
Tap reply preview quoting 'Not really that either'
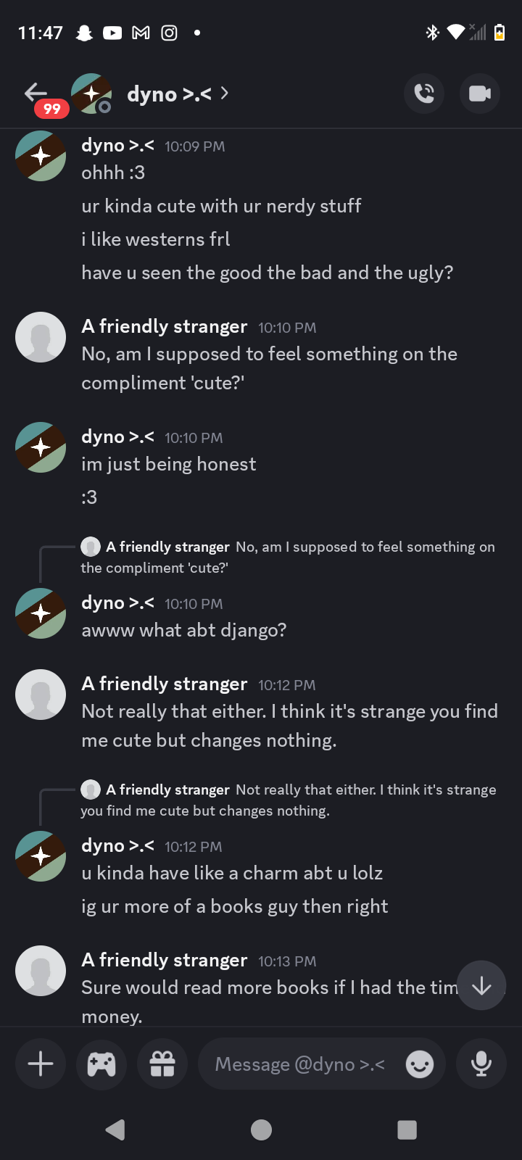[290, 800]
